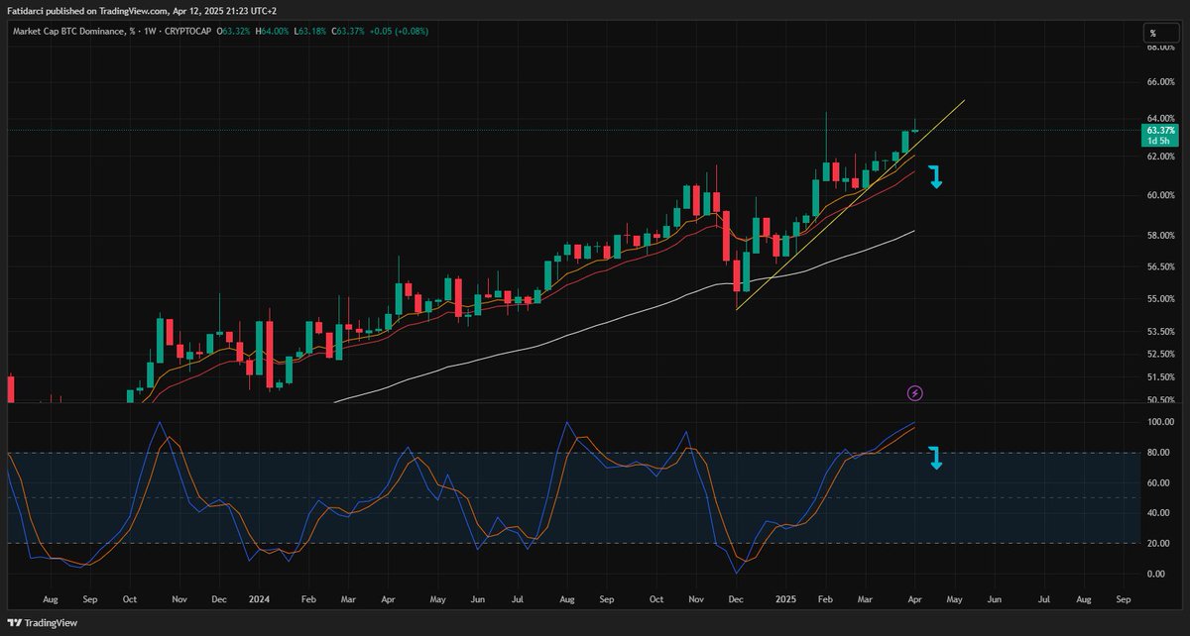Click the purple lightning bolt icon
The height and width of the screenshot is (636, 1190).
click(915, 393)
